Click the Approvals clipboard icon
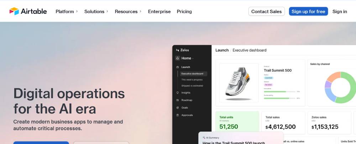The image size is (356, 144). pos(178,115)
